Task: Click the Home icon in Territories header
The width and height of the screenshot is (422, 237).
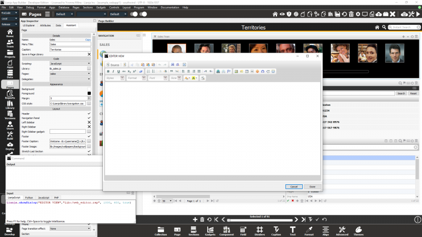Action: point(377,27)
